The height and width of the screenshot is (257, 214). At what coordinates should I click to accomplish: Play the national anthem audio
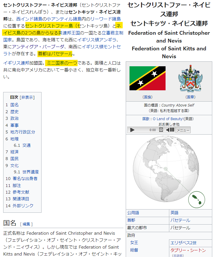132,130
